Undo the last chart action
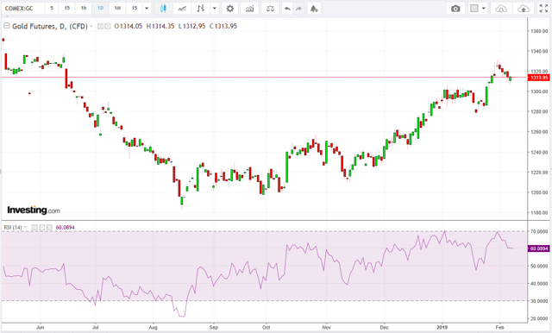The height and width of the screenshot is (333, 552). click(287, 9)
